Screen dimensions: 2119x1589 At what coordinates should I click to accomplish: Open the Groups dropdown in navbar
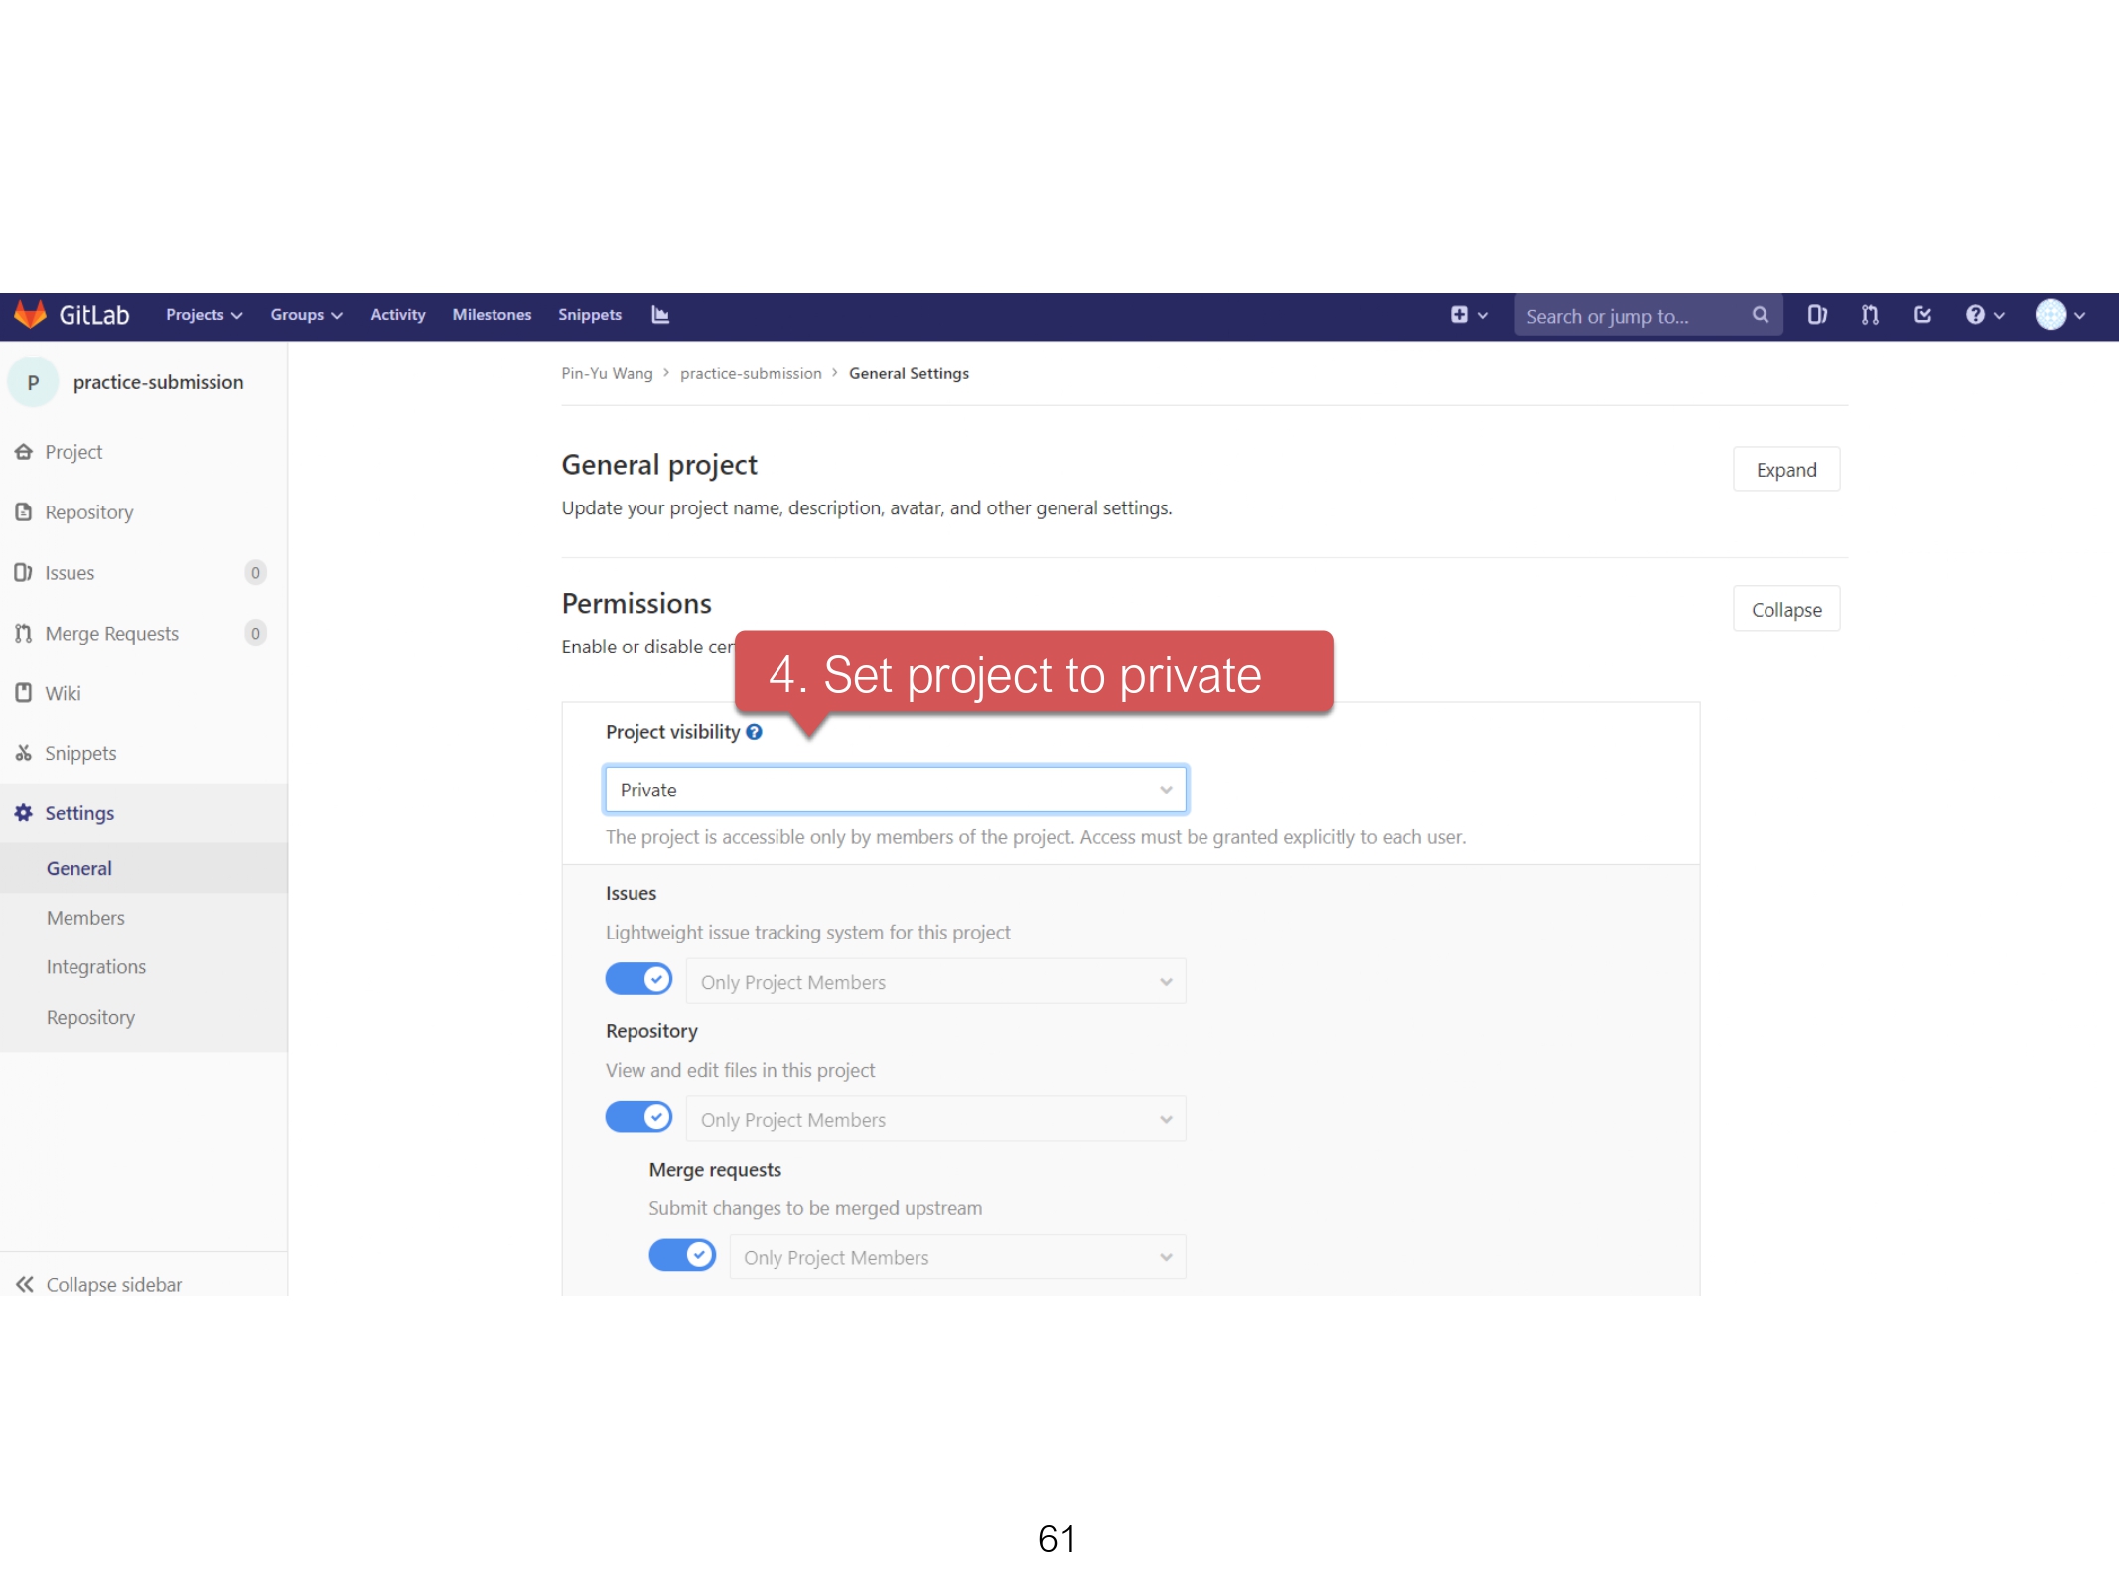[306, 315]
